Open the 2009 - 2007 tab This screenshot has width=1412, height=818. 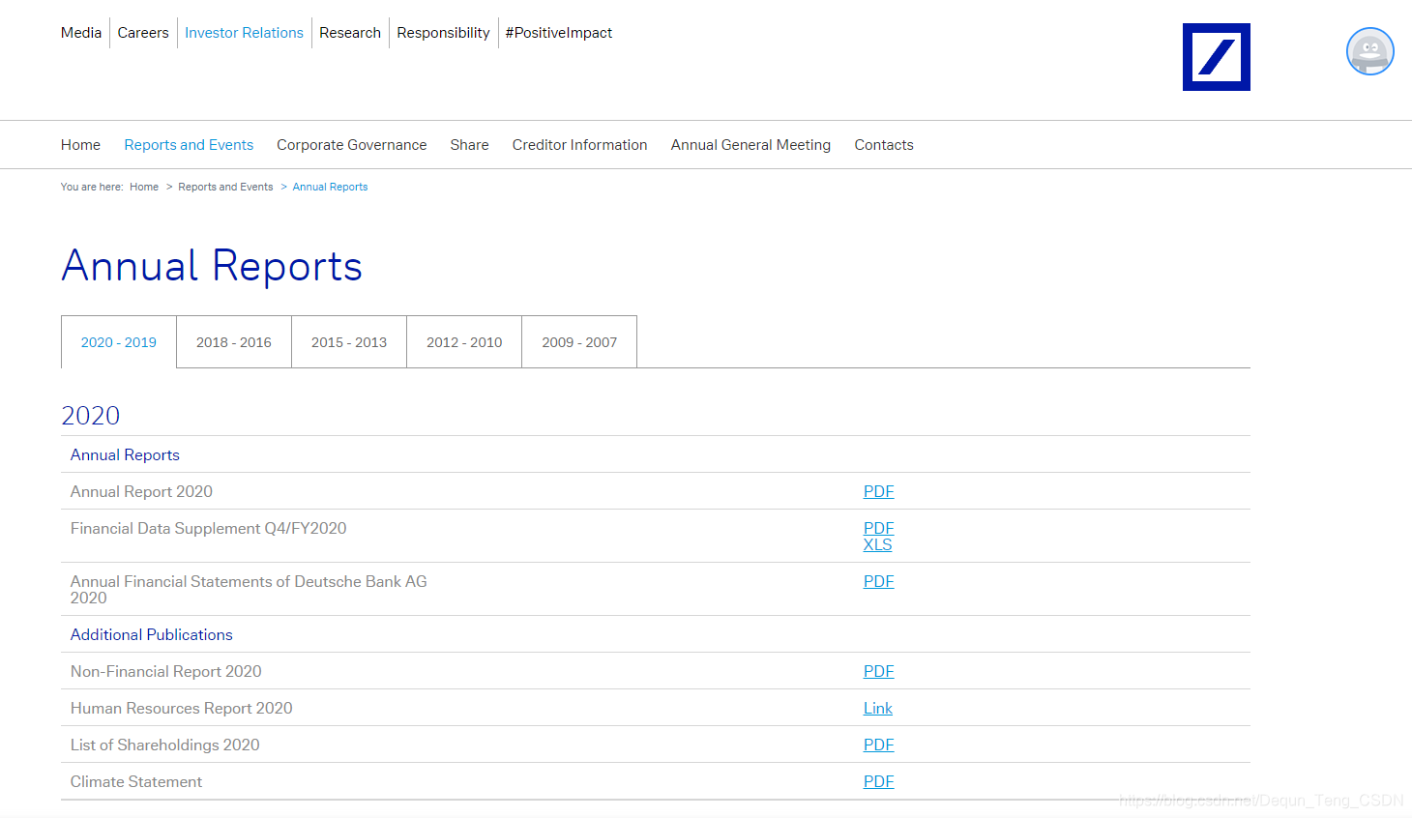click(x=579, y=342)
